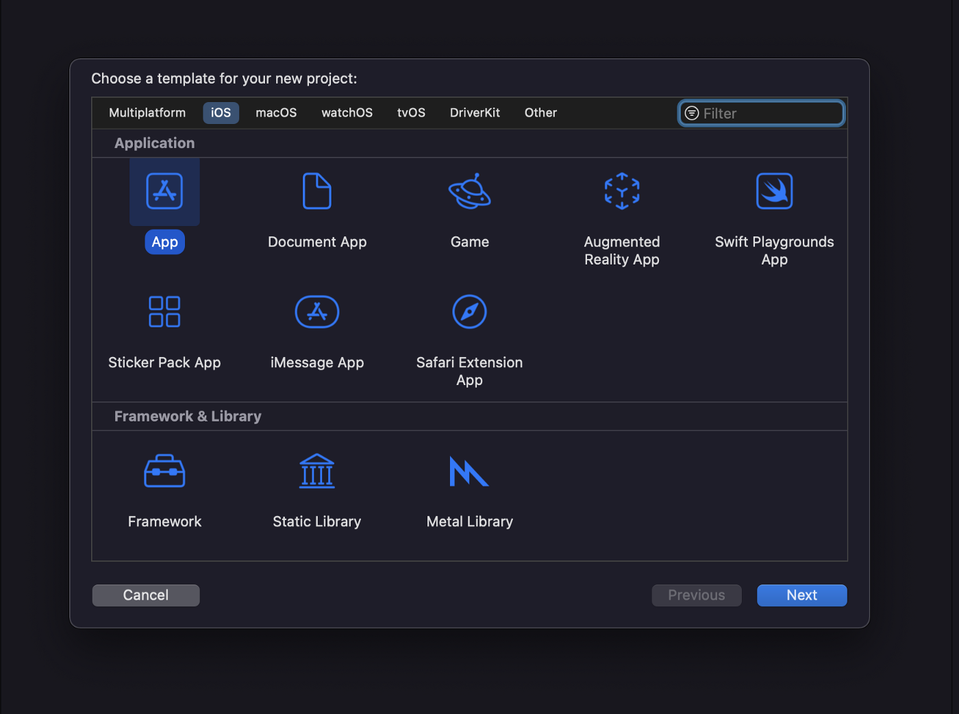The image size is (959, 714).
Task: Open the Other tab
Action: (540, 113)
